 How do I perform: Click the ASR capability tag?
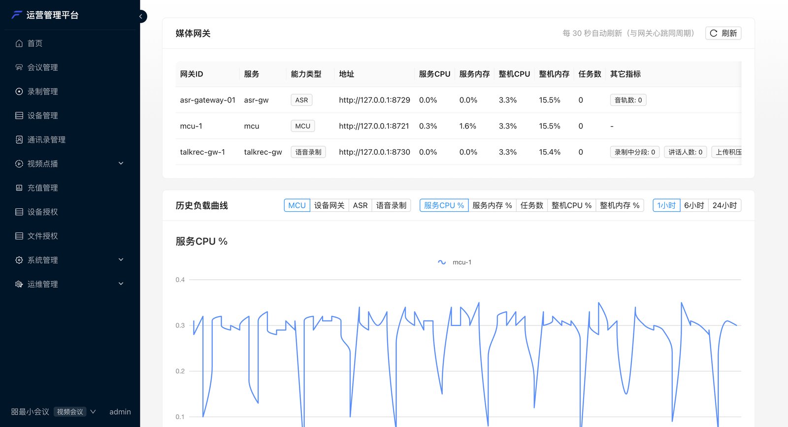click(x=301, y=100)
